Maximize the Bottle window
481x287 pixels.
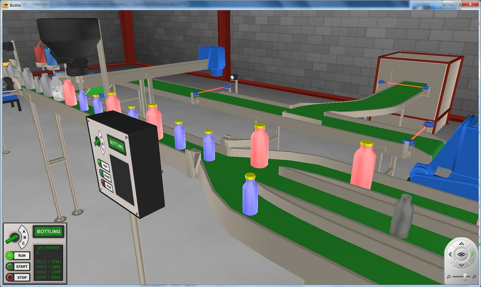coord(457,4)
